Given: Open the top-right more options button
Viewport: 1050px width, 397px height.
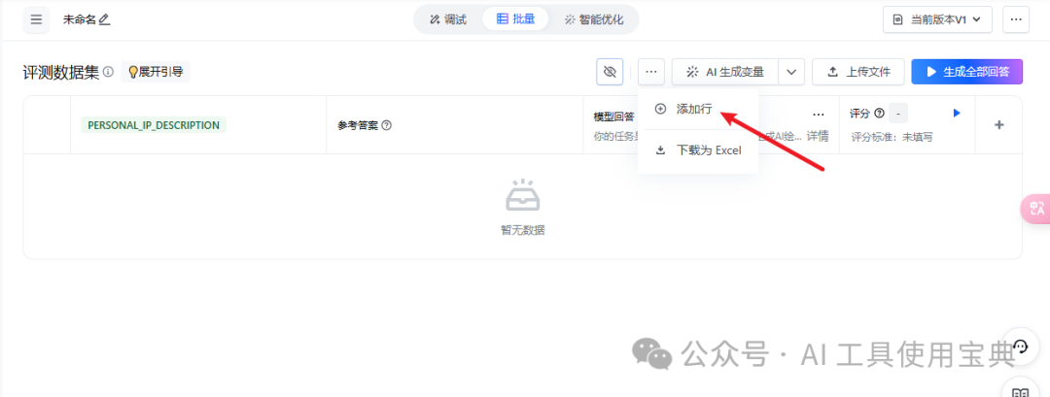Looking at the screenshot, I should [1016, 19].
